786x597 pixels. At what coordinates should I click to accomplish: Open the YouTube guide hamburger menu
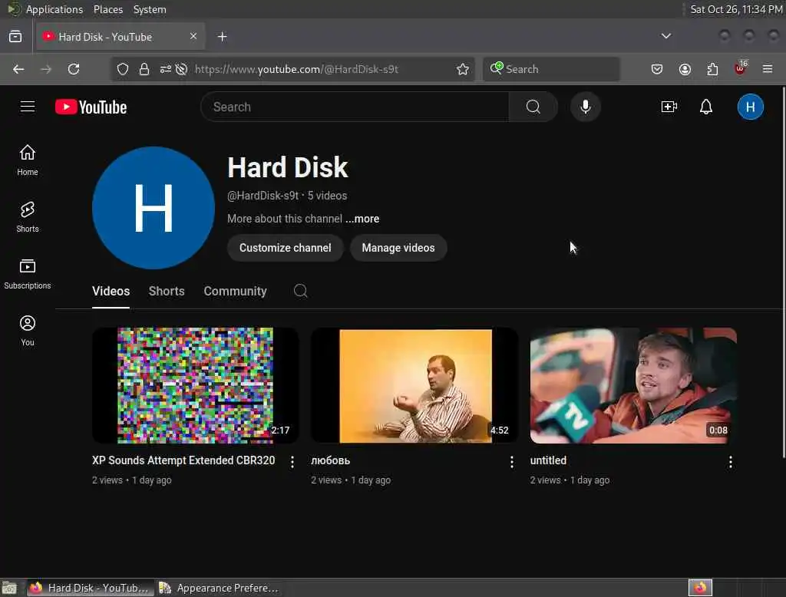coord(28,107)
